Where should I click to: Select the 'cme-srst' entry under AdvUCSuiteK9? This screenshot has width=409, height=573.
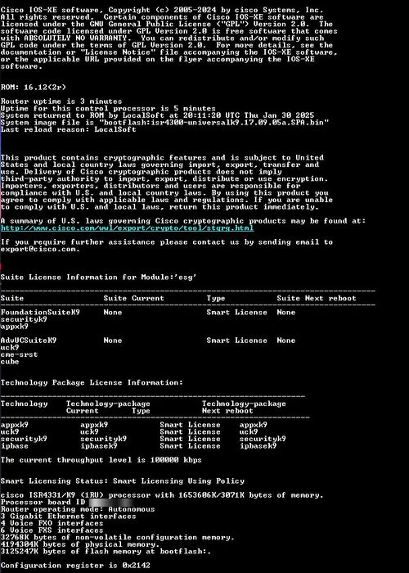[19, 354]
